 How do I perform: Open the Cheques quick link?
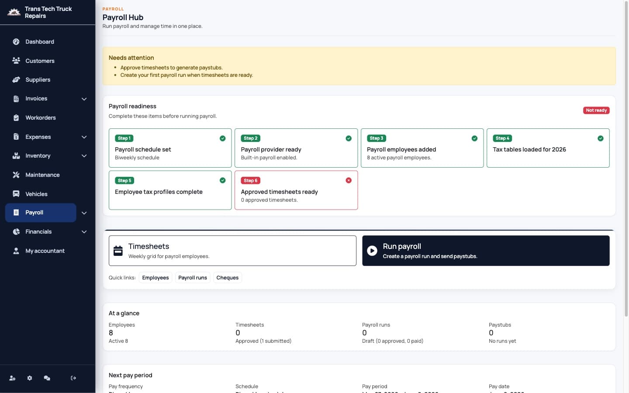pyautogui.click(x=228, y=278)
